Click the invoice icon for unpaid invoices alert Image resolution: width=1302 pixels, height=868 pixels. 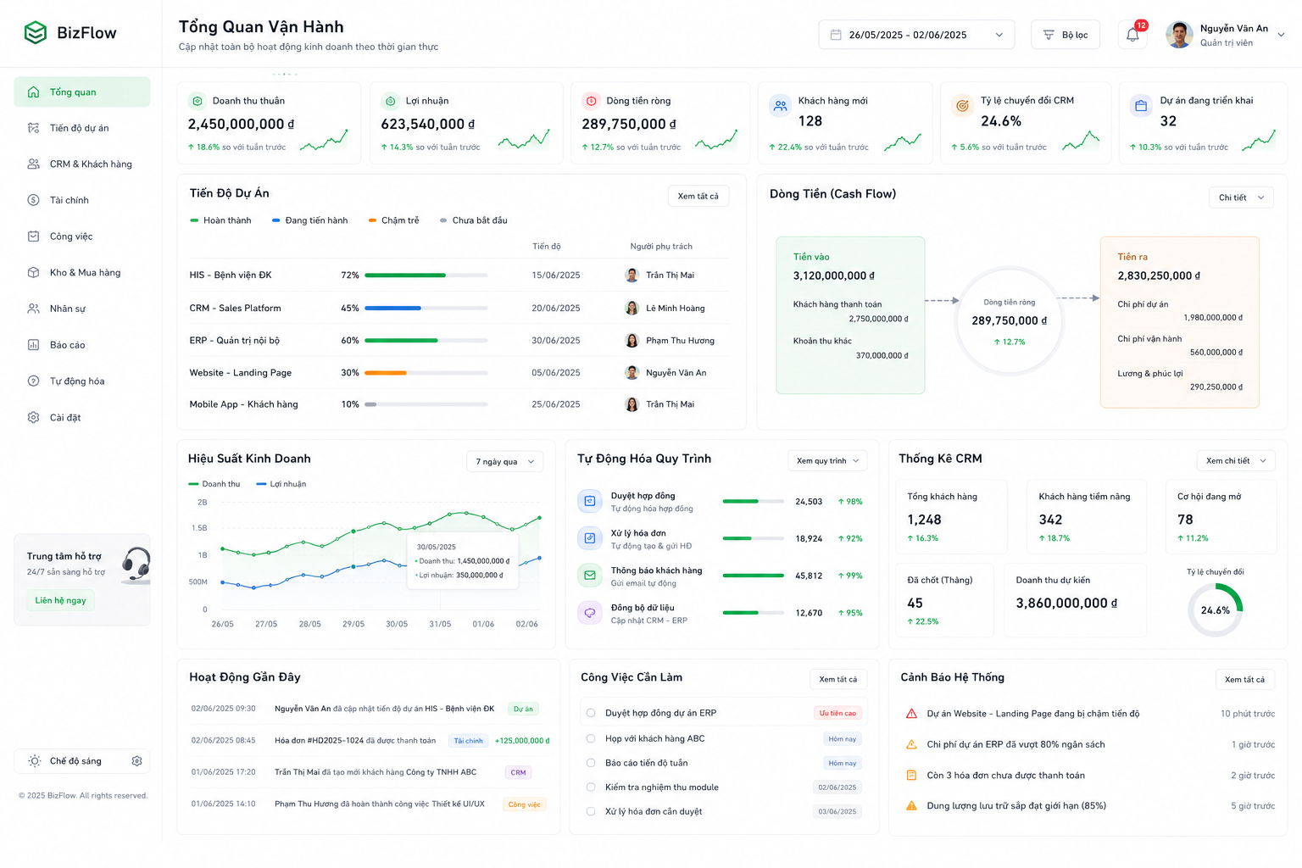(911, 775)
